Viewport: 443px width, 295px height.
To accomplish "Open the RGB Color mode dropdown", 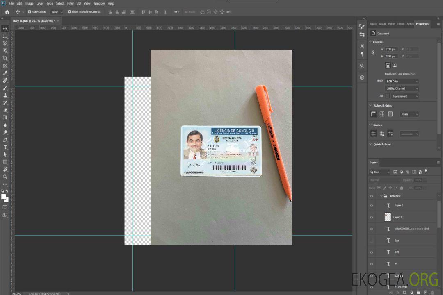I will pos(402,81).
